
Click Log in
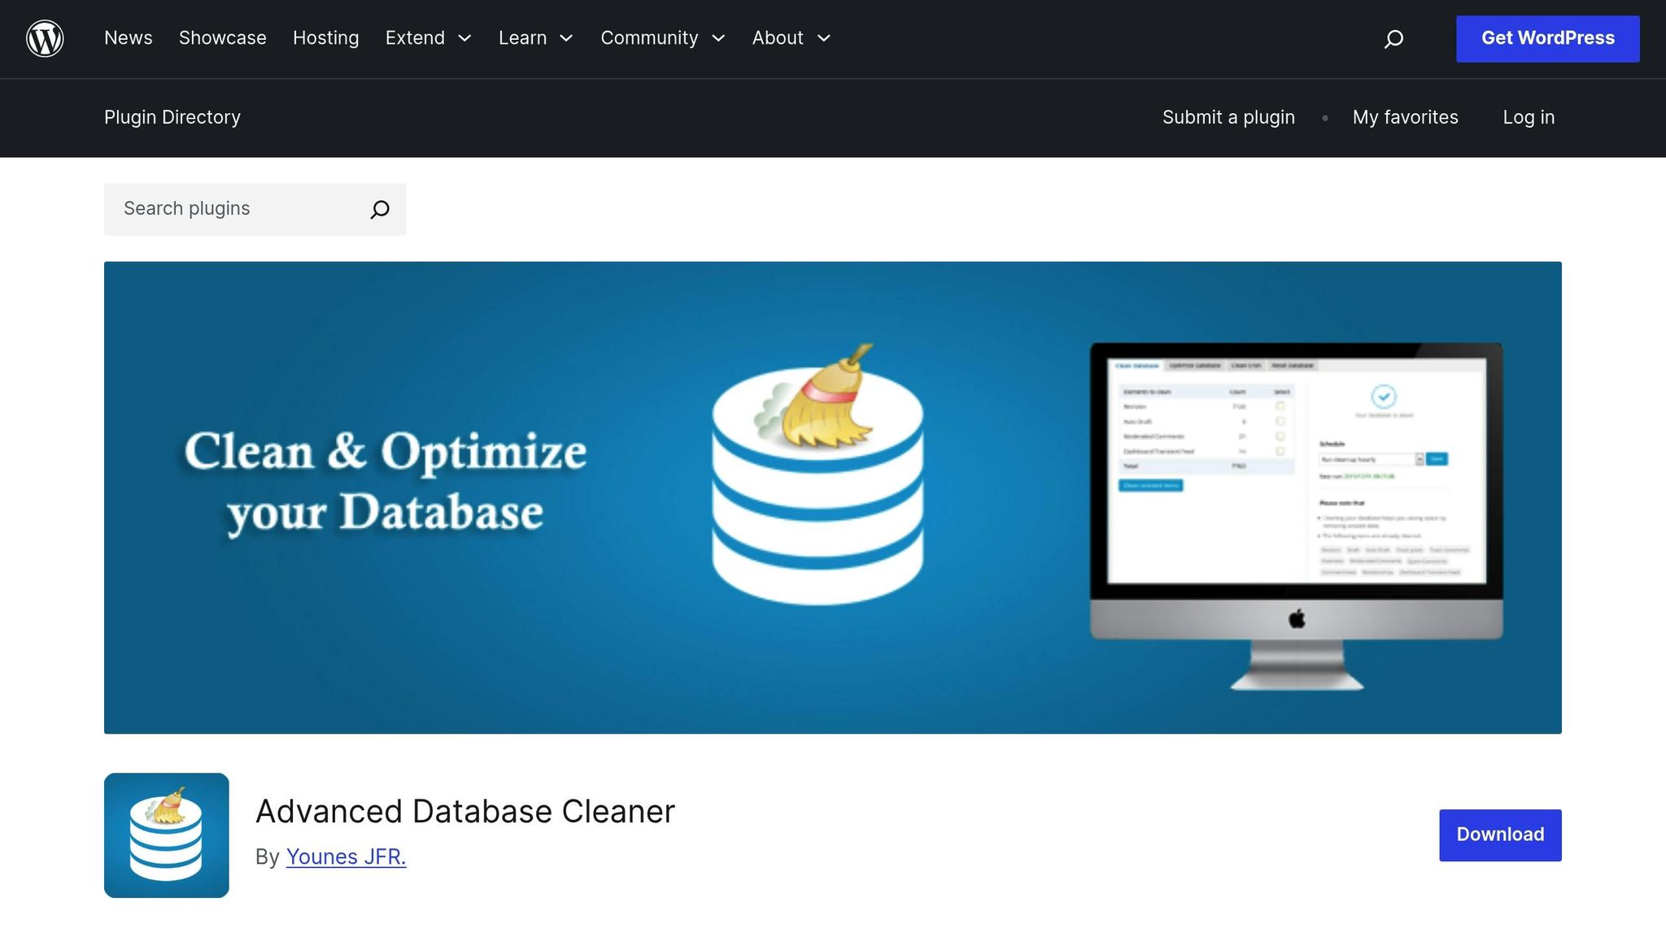coord(1529,117)
